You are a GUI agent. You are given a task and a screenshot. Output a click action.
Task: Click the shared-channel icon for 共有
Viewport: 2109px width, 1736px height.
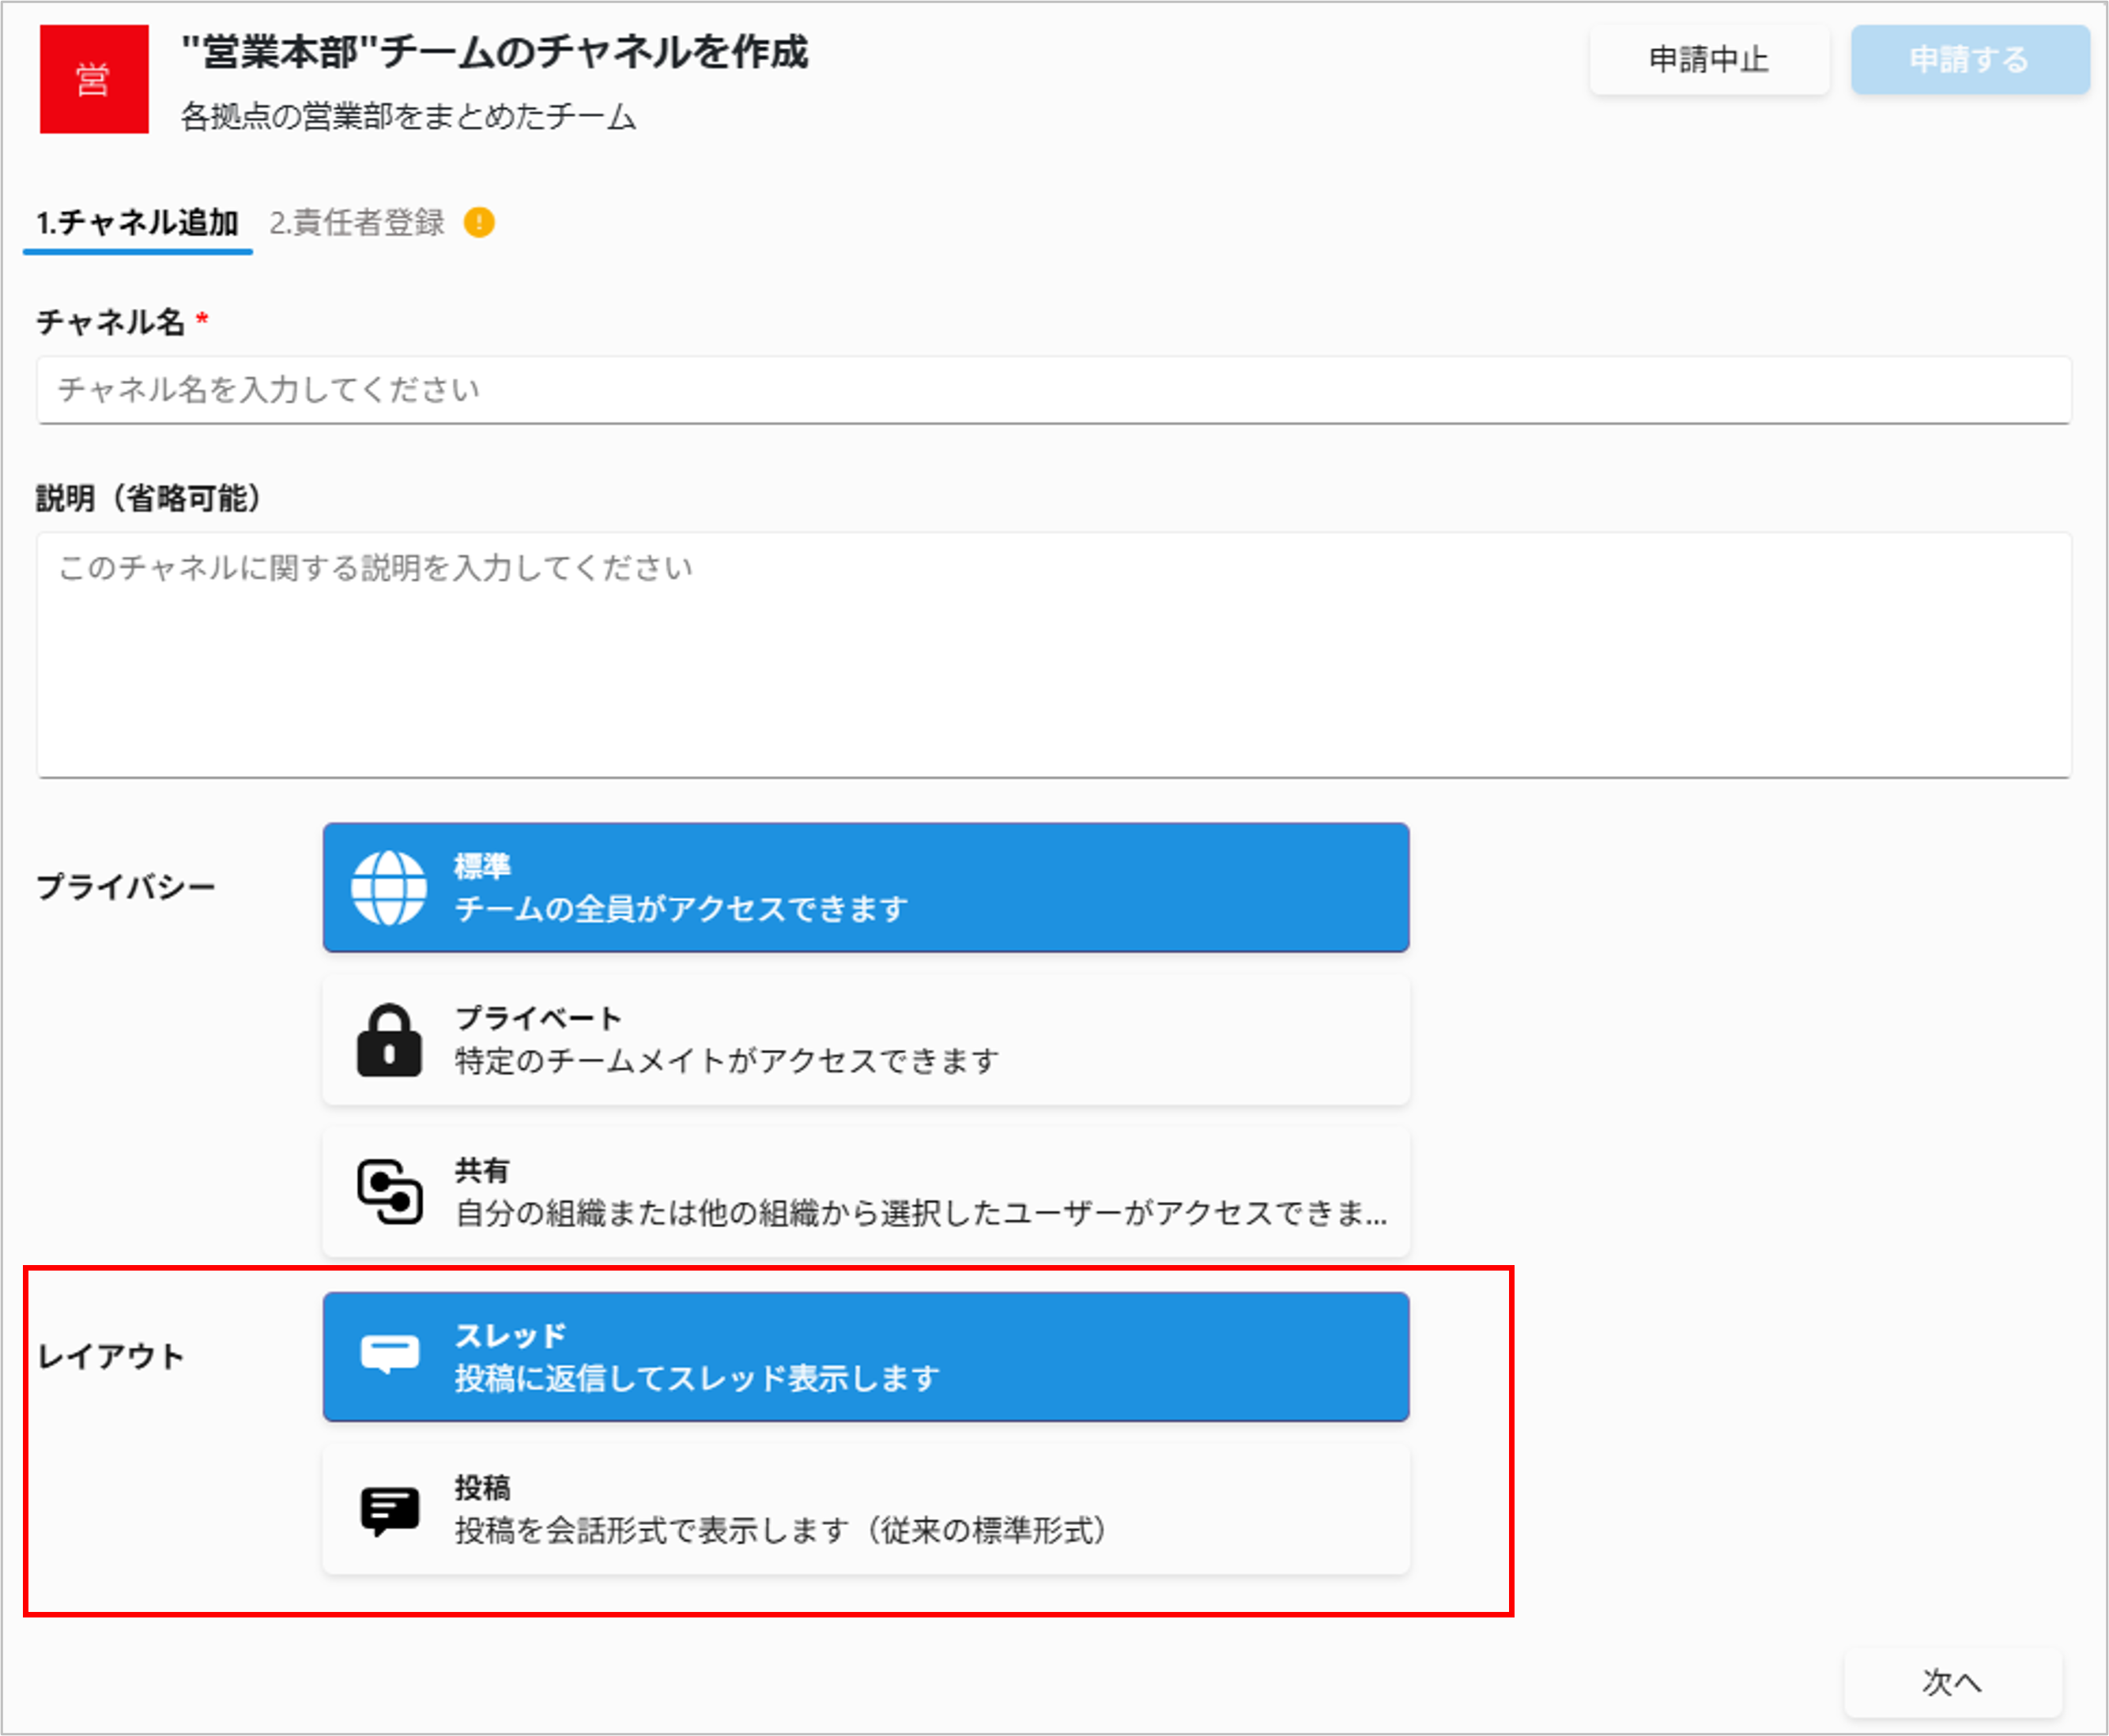(389, 1192)
